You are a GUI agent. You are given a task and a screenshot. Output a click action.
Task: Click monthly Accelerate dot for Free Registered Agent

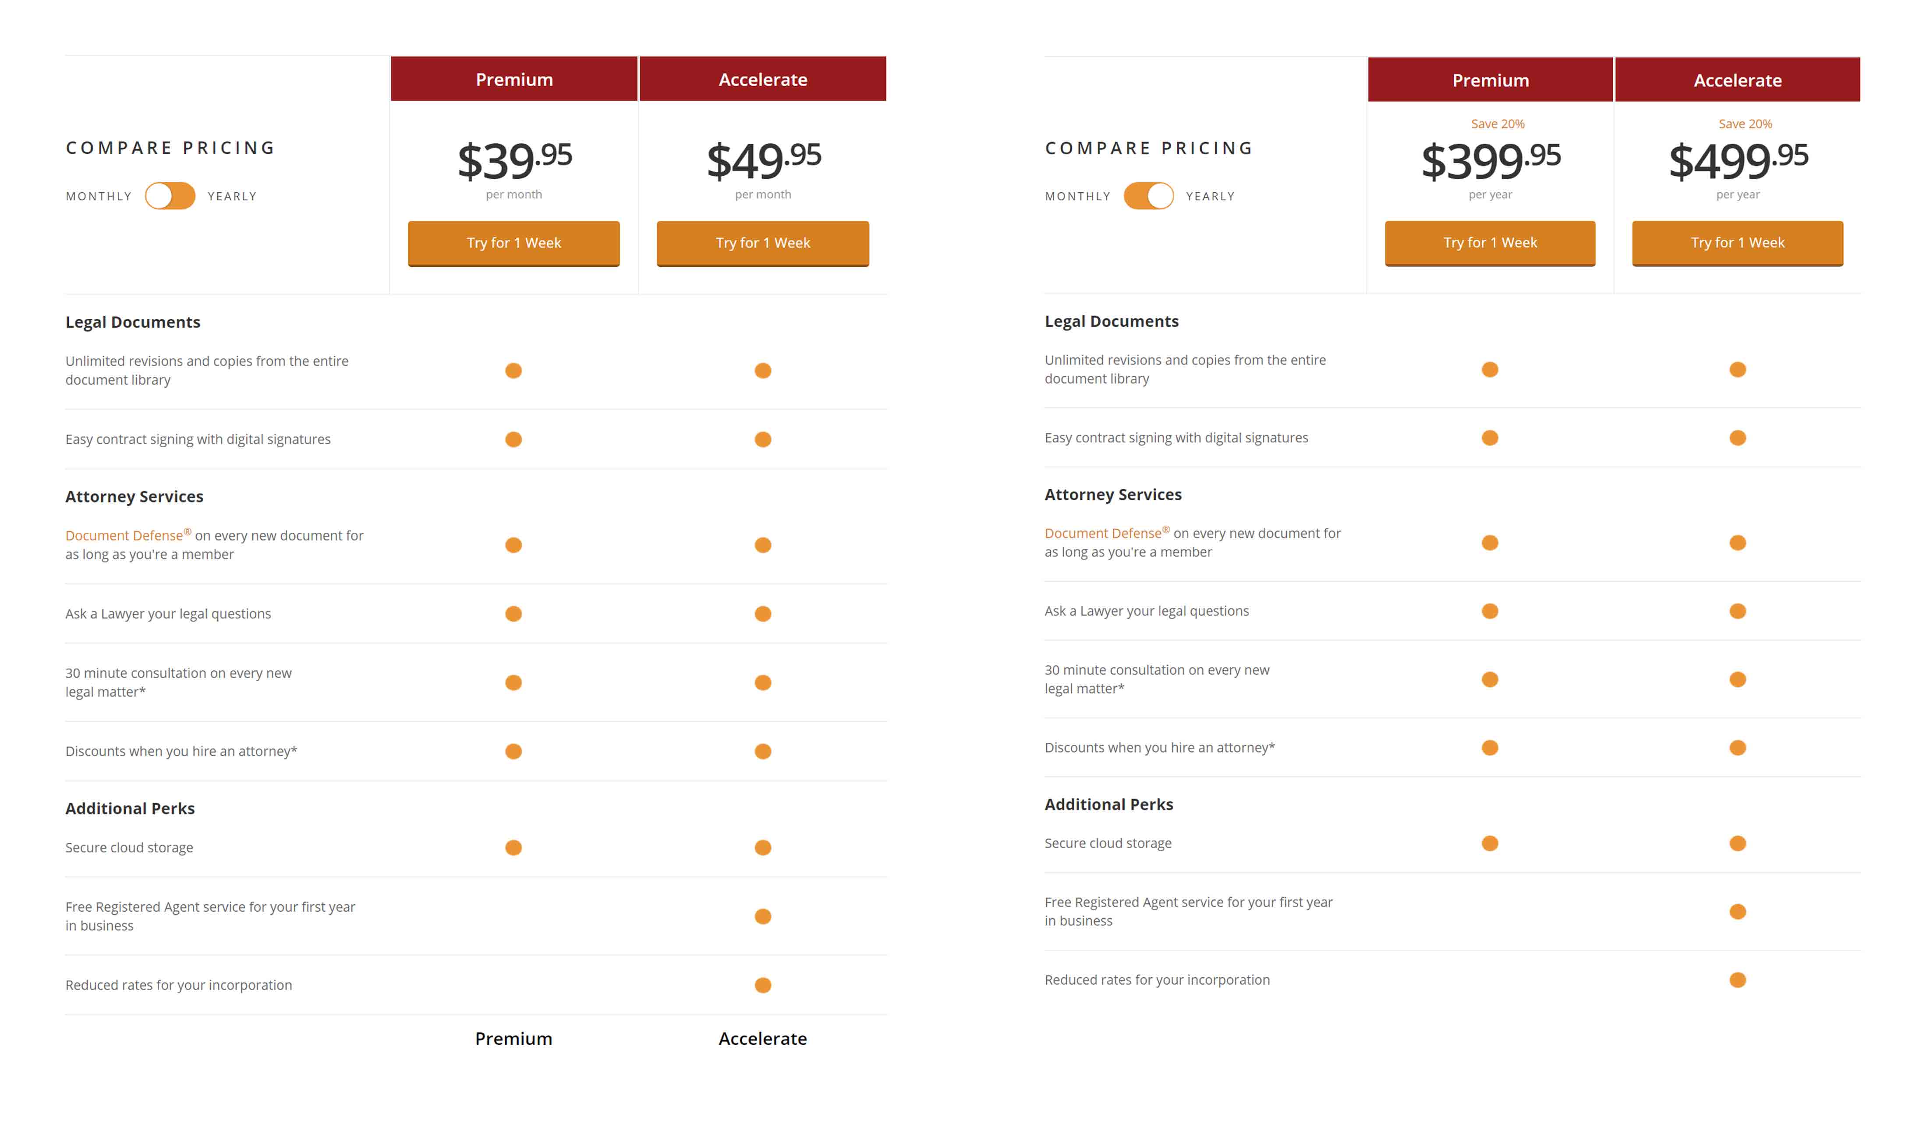point(763,916)
